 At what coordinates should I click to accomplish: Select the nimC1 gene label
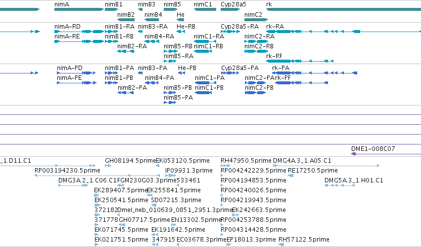[x=203, y=4]
